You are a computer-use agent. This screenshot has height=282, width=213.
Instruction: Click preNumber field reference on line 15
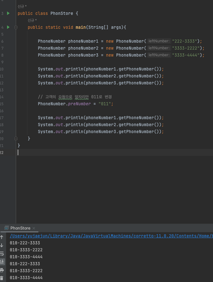point(79,104)
